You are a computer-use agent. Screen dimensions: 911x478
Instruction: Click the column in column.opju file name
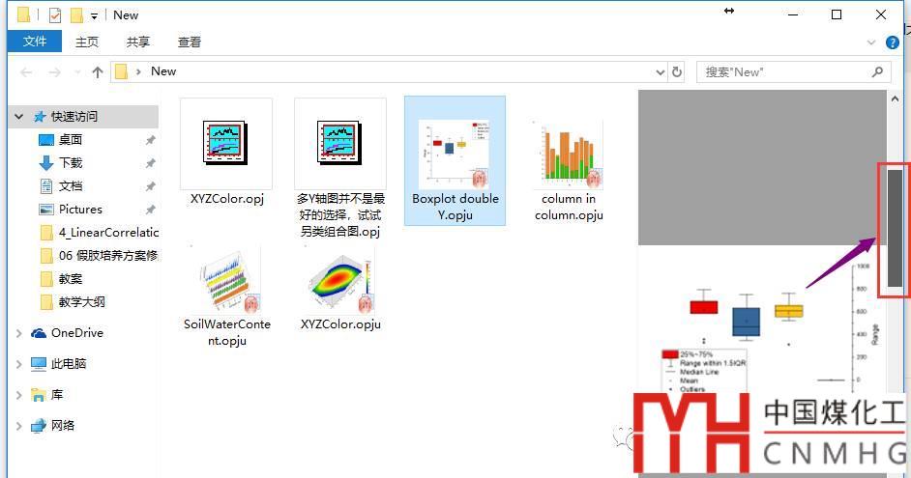[569, 207]
